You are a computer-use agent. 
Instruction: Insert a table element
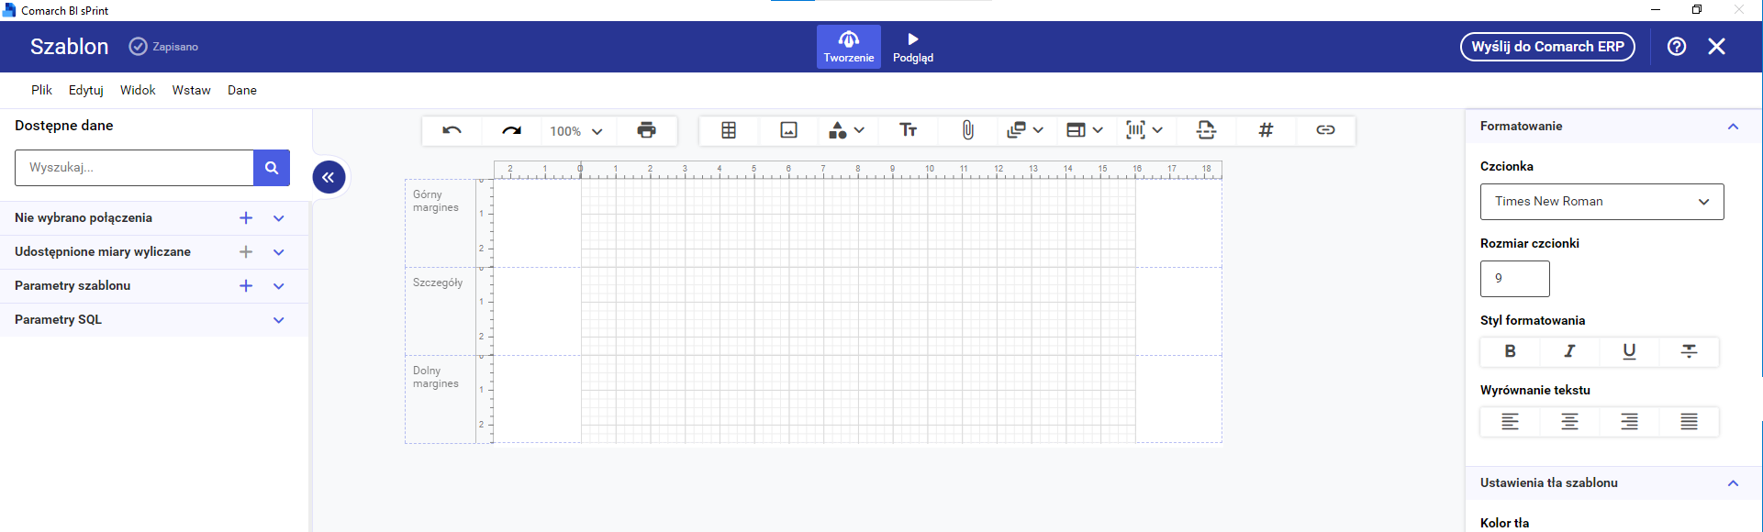tap(729, 130)
